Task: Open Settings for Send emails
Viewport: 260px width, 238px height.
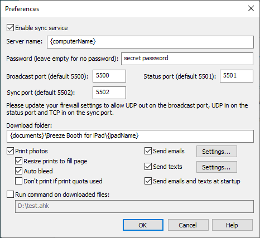Action: coord(216,152)
